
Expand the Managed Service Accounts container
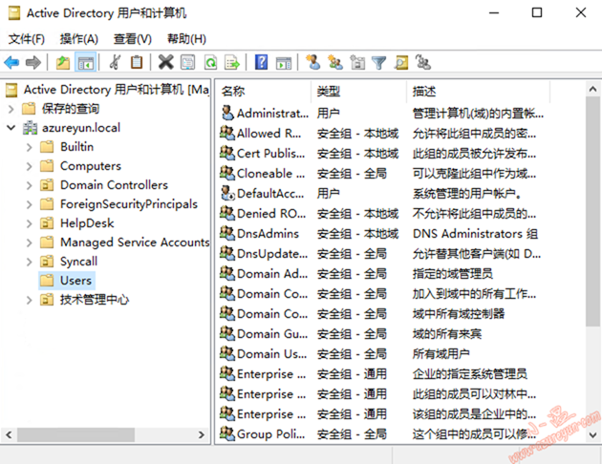click(x=30, y=243)
